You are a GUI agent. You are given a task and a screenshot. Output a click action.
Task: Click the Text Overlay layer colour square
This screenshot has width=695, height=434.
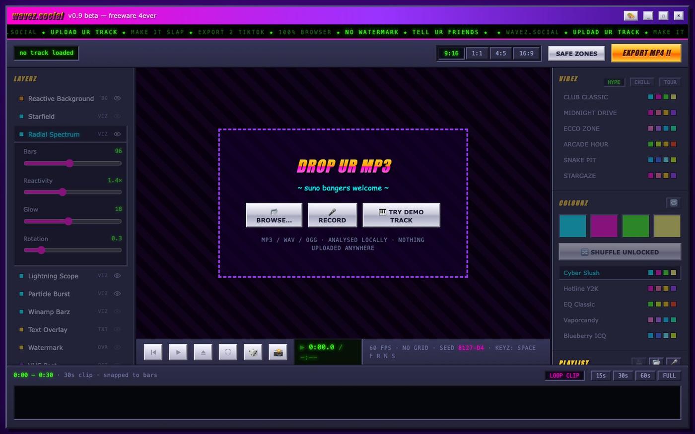(x=21, y=329)
